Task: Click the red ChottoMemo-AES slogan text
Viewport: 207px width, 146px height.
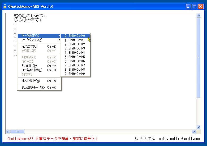Action: click(x=52, y=139)
